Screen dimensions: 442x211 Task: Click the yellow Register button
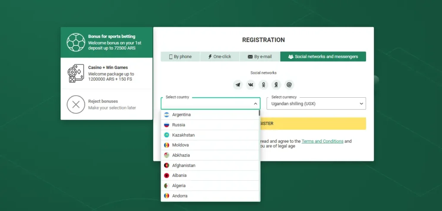(x=313, y=123)
